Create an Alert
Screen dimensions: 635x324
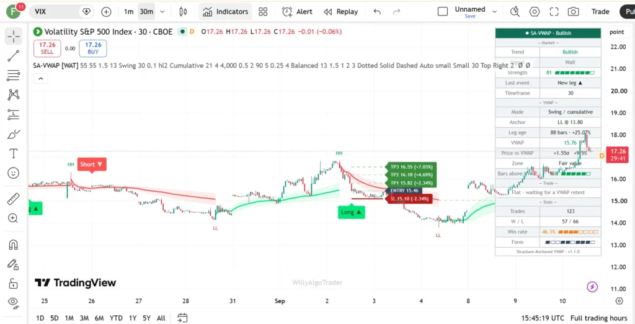(297, 12)
